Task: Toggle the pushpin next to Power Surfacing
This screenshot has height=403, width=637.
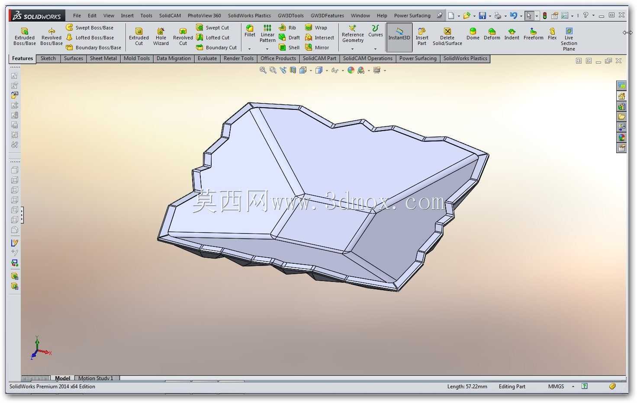Action: (x=440, y=15)
